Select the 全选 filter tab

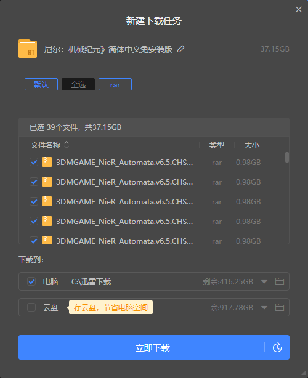point(78,84)
